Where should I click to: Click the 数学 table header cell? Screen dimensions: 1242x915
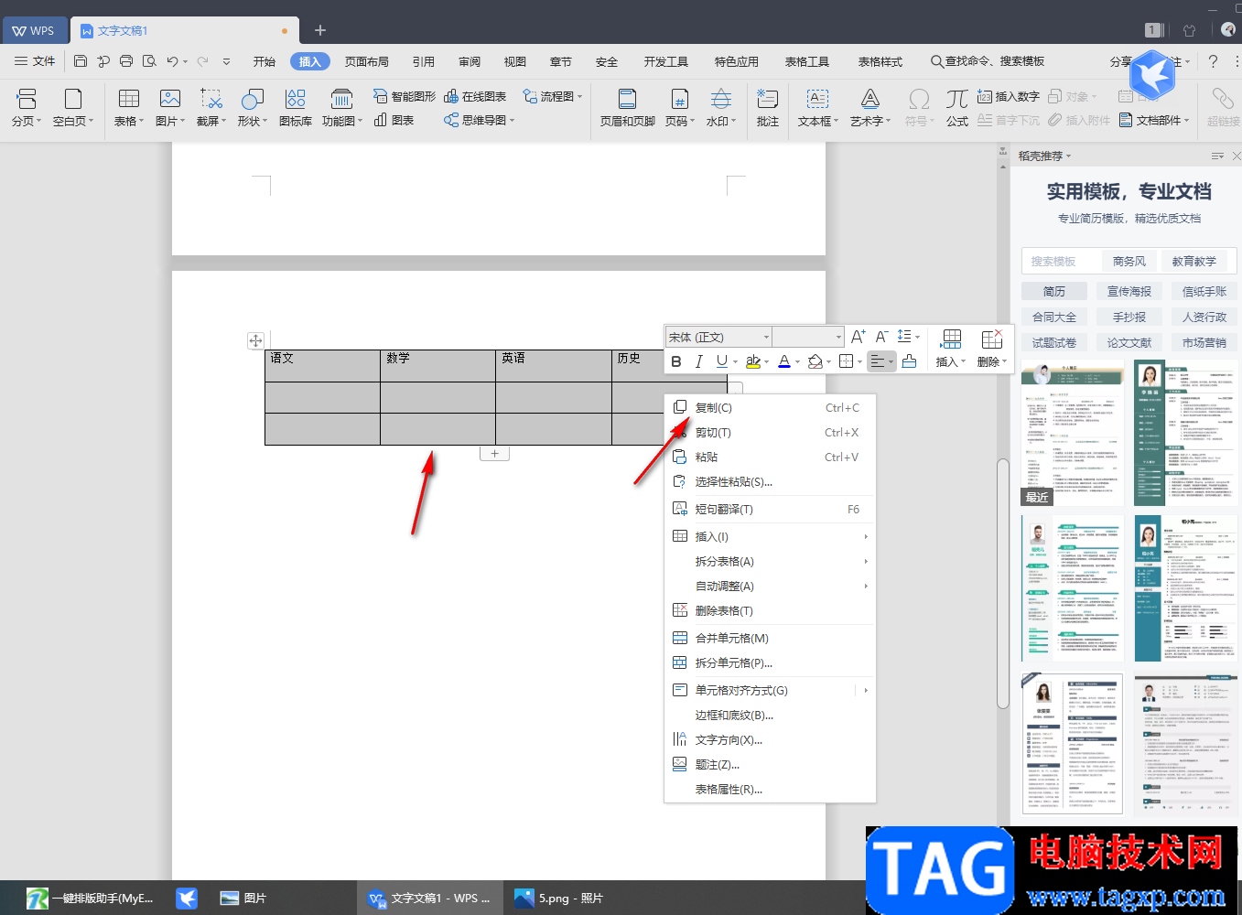pyautogui.click(x=437, y=366)
